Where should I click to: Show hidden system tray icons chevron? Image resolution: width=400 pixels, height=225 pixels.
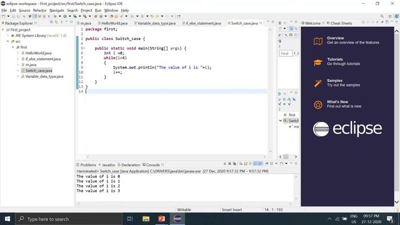point(329,219)
